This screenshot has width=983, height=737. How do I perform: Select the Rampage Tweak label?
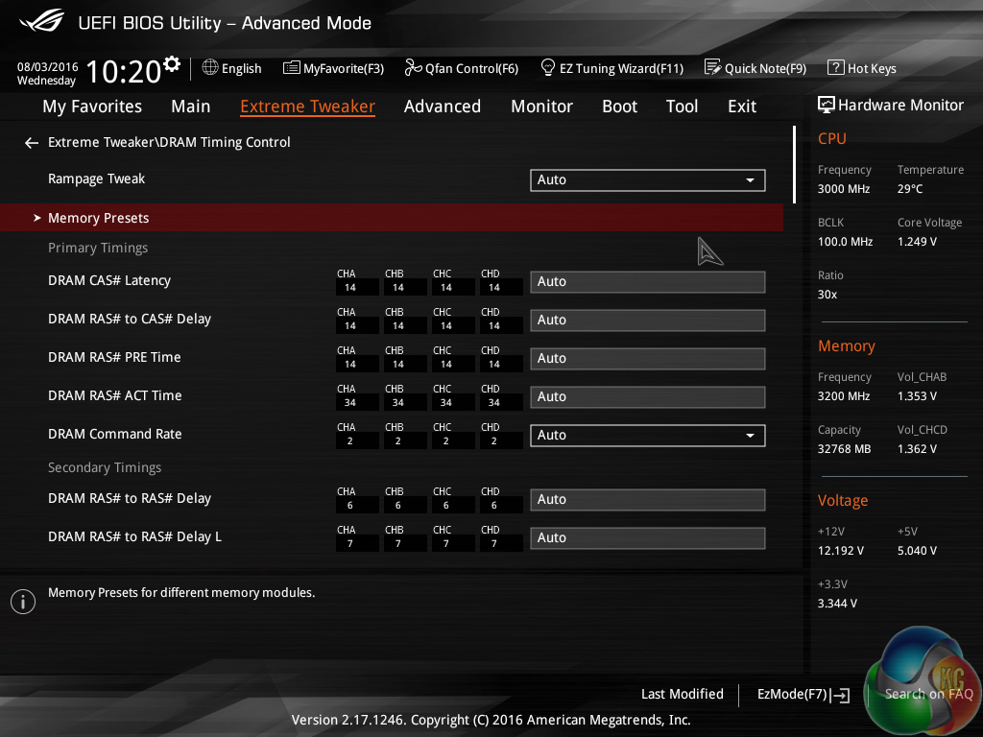[x=96, y=178]
